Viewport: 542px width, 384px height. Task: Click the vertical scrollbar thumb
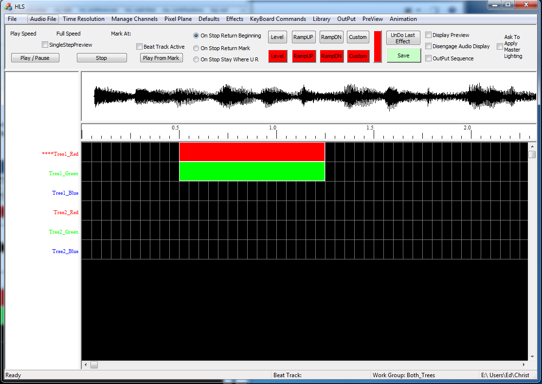532,154
